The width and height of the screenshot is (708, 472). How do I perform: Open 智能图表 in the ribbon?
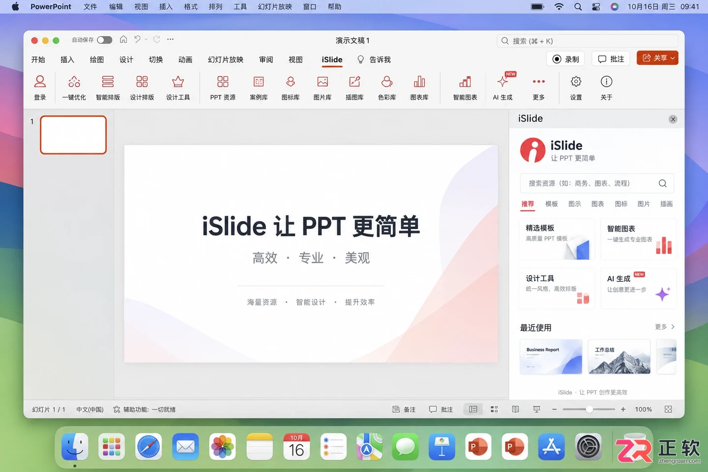[x=465, y=87]
